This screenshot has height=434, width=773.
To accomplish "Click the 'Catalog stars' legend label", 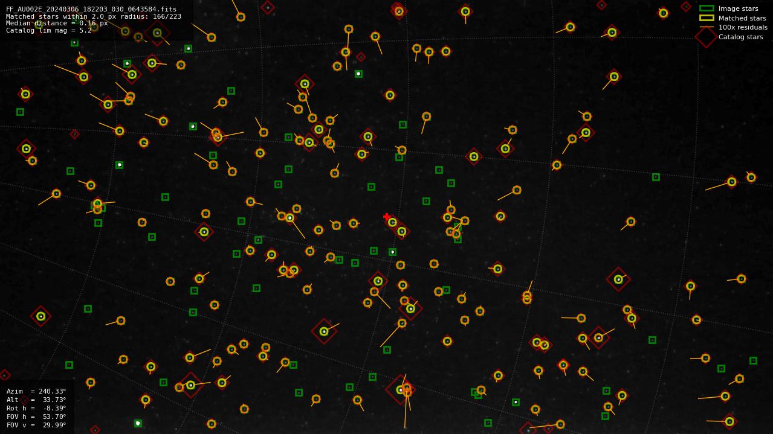I will pyautogui.click(x=741, y=37).
